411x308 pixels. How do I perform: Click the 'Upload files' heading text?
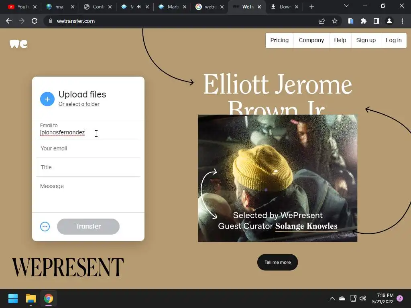pyautogui.click(x=82, y=94)
